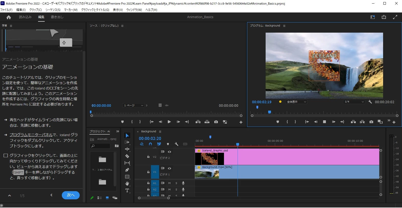Click 次へ button in tutorial

[71, 195]
